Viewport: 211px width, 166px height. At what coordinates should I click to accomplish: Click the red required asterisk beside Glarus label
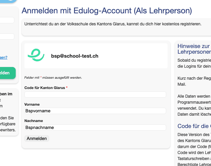pyautogui.click(x=67, y=87)
